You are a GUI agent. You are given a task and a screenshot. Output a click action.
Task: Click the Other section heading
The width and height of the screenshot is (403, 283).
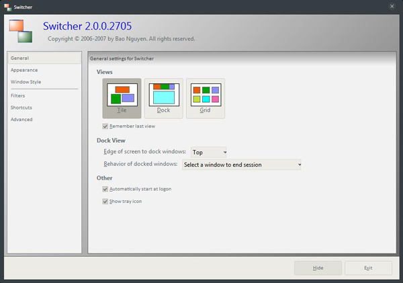(104, 178)
